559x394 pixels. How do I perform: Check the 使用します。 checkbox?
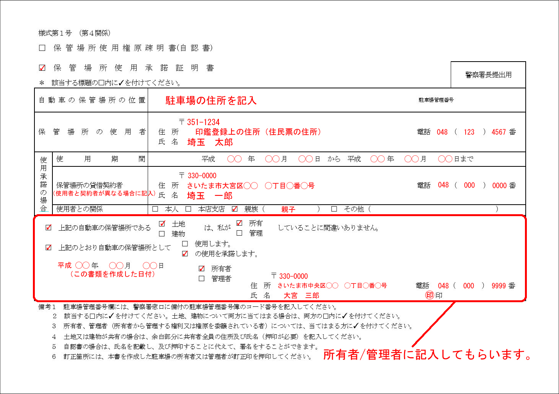[x=185, y=244]
